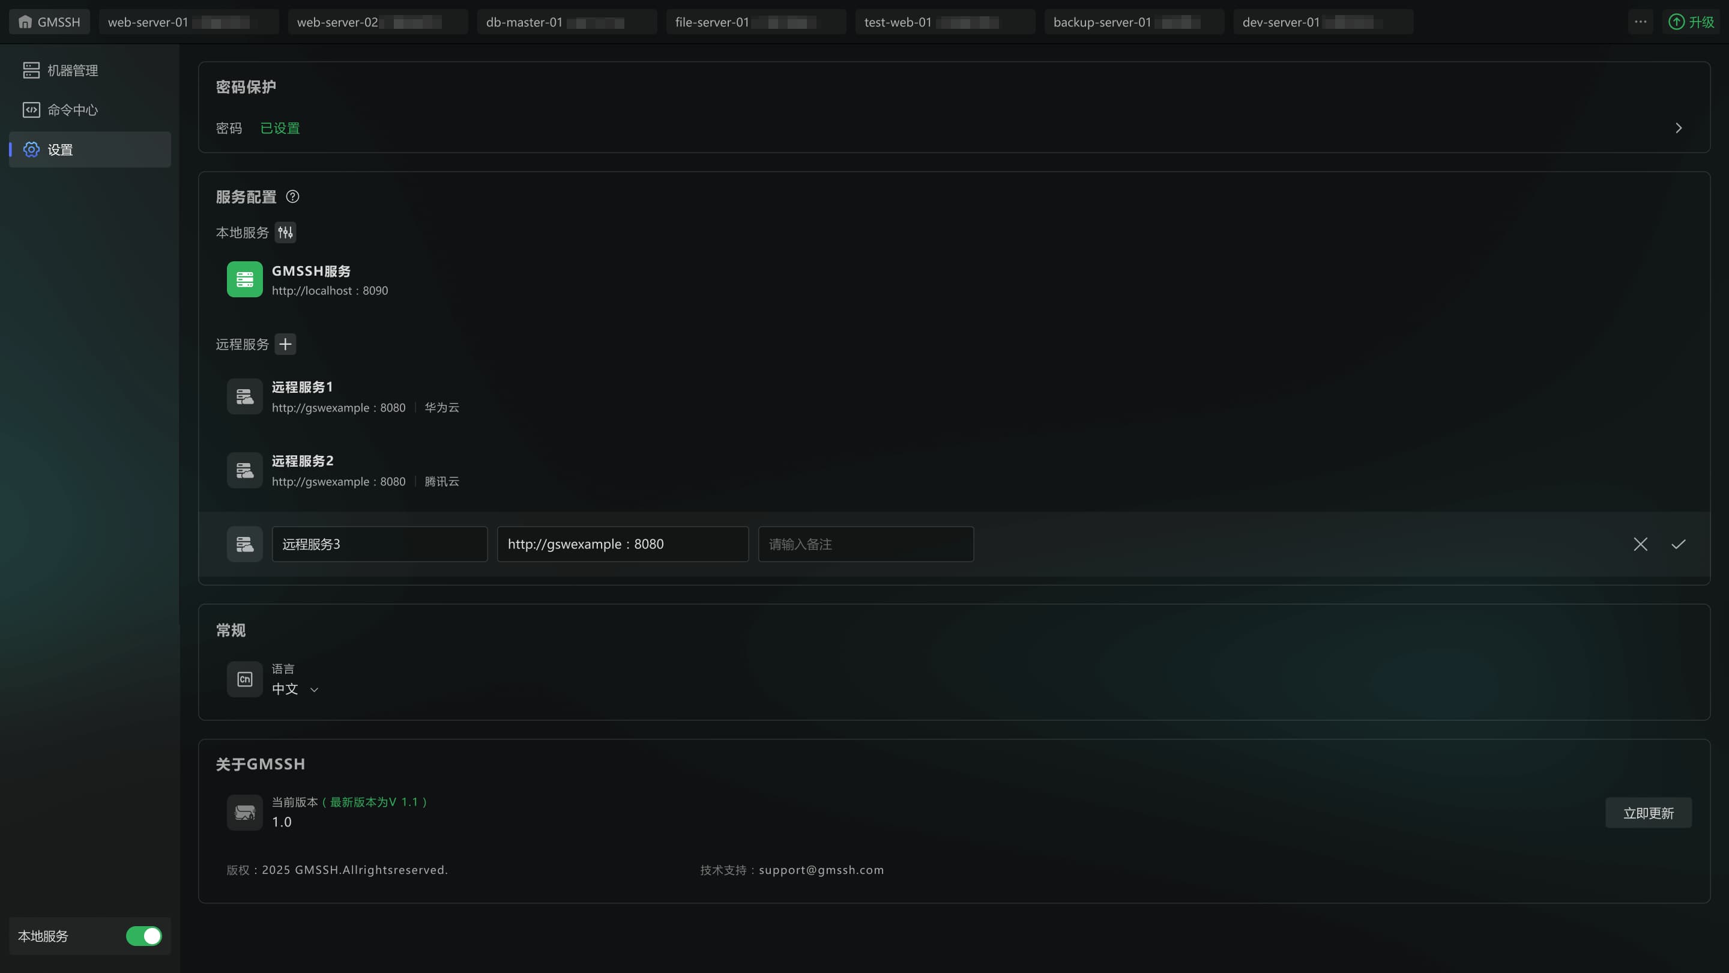Click the help icon beside 服务配置
The image size is (1729, 973).
[x=292, y=197]
